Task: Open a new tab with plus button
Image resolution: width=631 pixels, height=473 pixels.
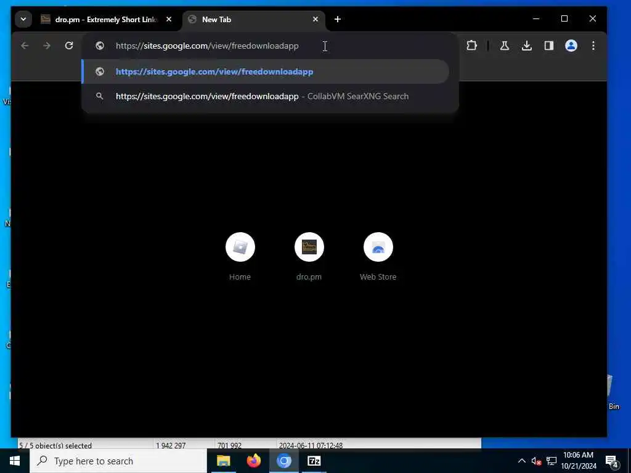Action: tap(338, 19)
